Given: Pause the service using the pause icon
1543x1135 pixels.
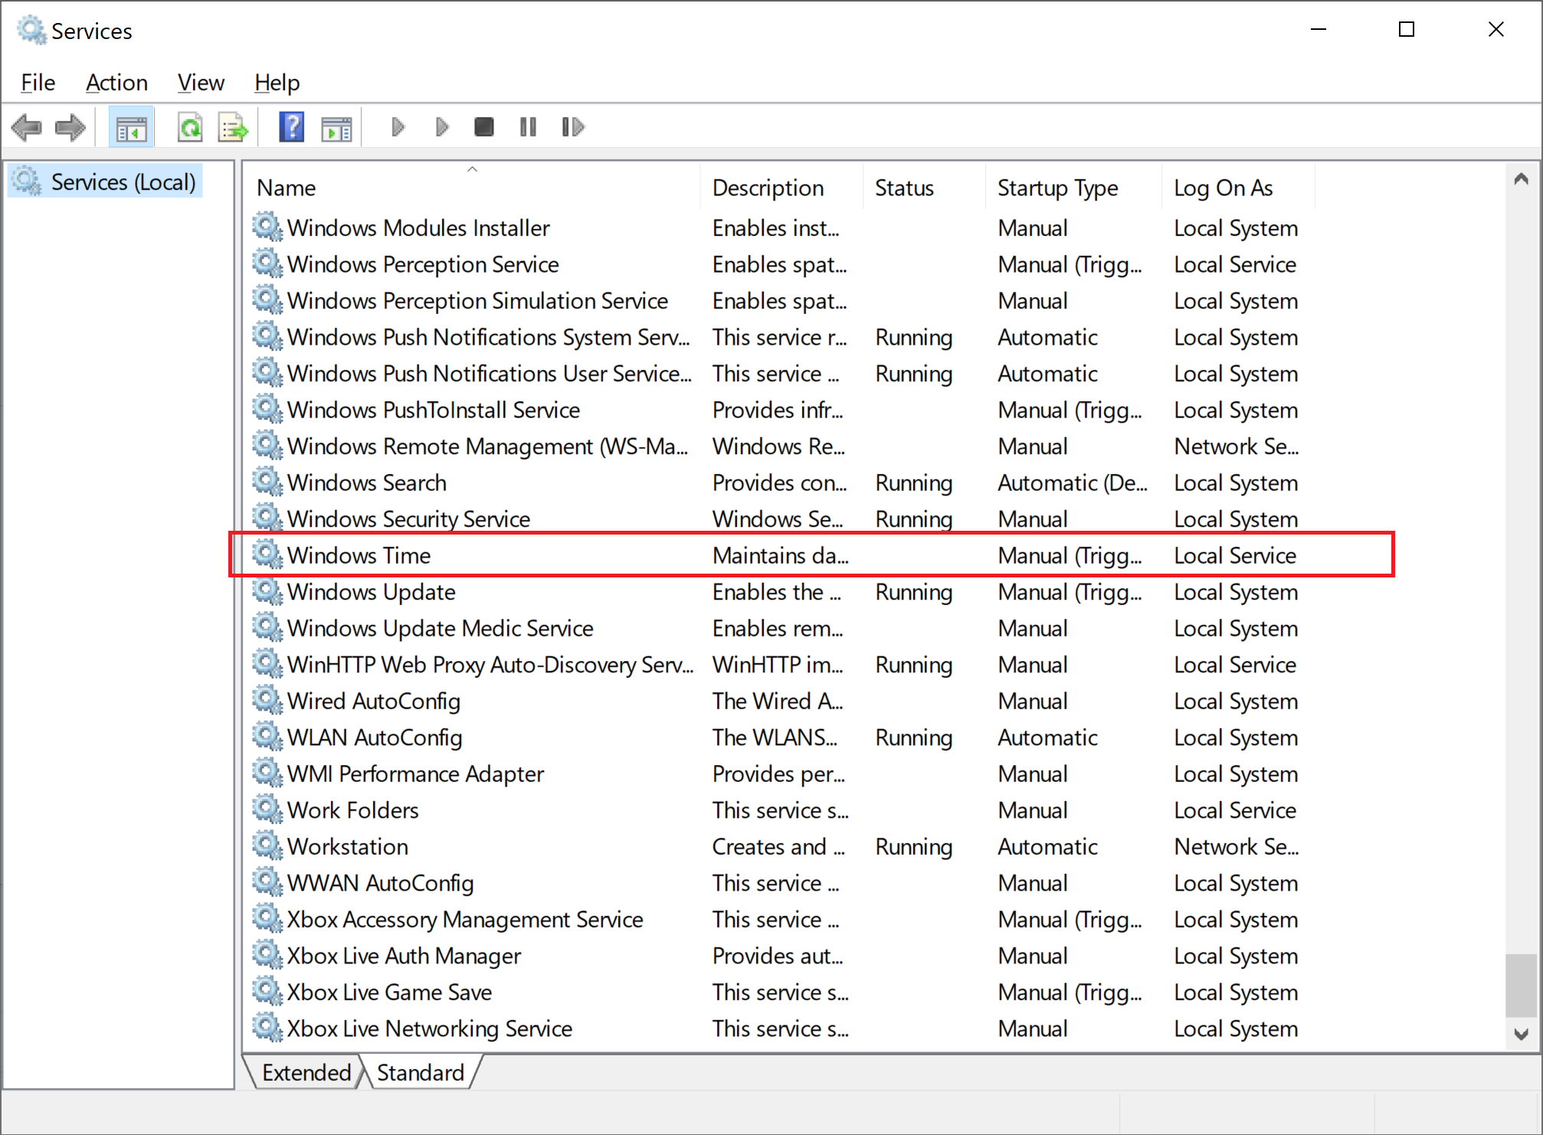Looking at the screenshot, I should (527, 126).
